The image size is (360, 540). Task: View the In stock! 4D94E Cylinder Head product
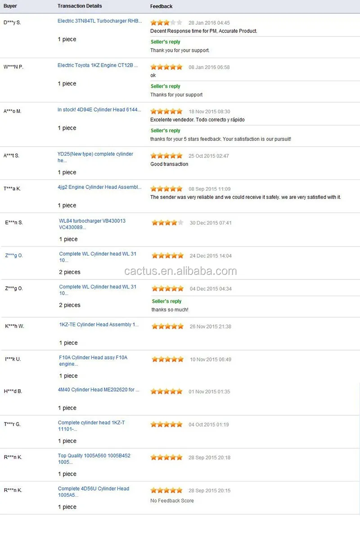pyautogui.click(x=97, y=110)
